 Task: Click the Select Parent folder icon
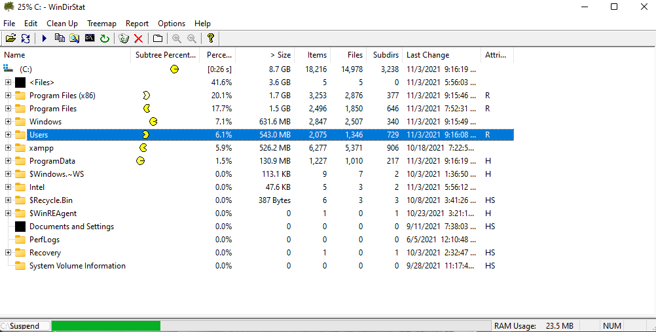pyautogui.click(x=158, y=39)
